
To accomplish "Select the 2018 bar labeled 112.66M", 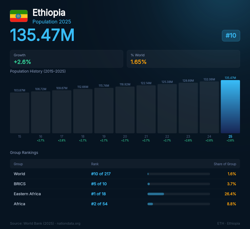I will (x=83, y=111).
